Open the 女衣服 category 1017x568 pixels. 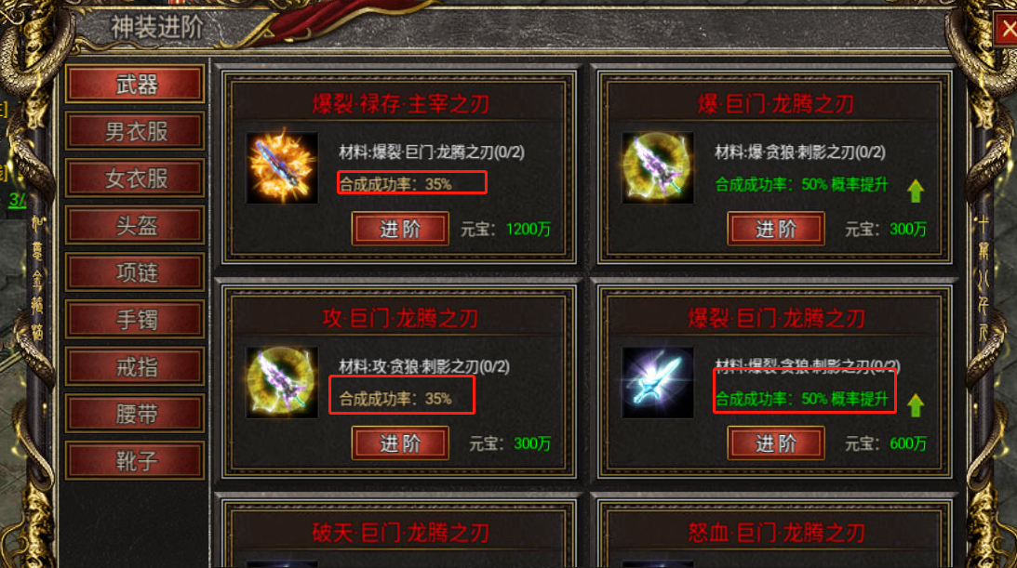coord(136,178)
